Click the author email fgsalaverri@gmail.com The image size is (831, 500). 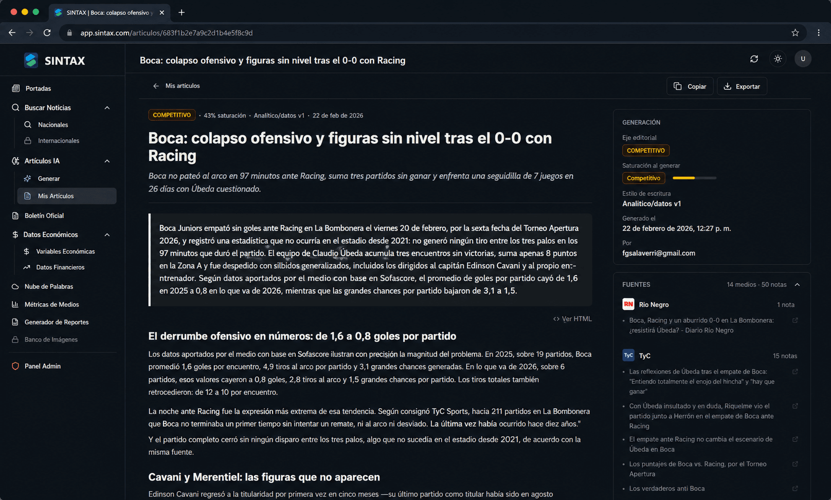coord(659,253)
